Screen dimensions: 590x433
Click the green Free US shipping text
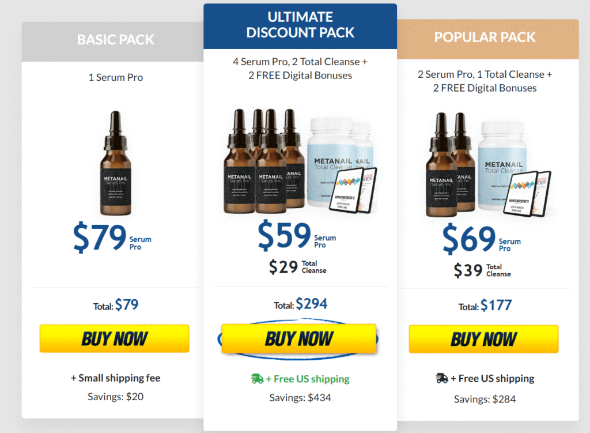(308, 379)
